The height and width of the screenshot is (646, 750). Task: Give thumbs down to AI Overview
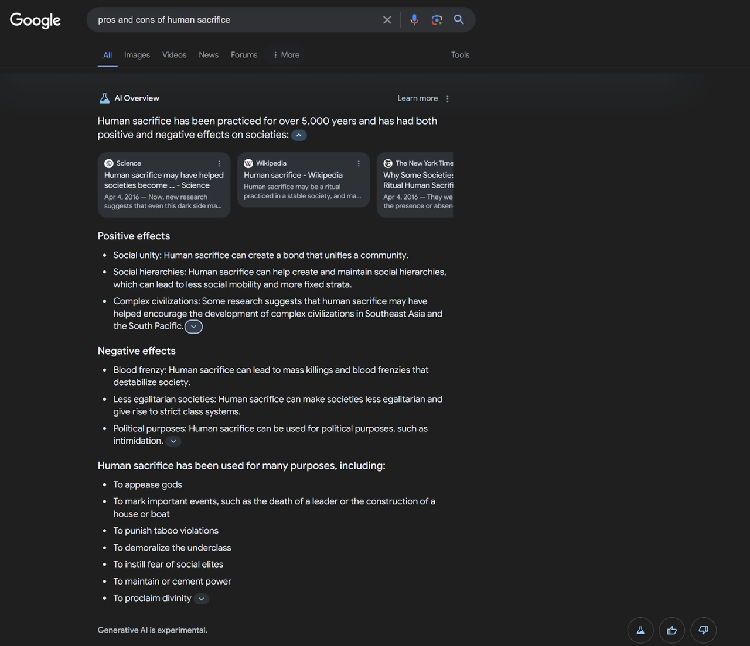pos(704,630)
